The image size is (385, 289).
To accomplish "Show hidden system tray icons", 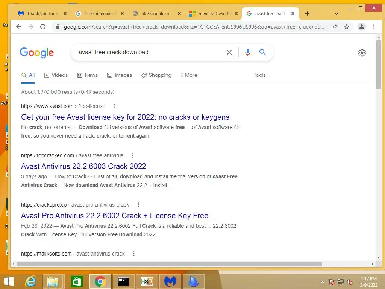I will pos(322,282).
